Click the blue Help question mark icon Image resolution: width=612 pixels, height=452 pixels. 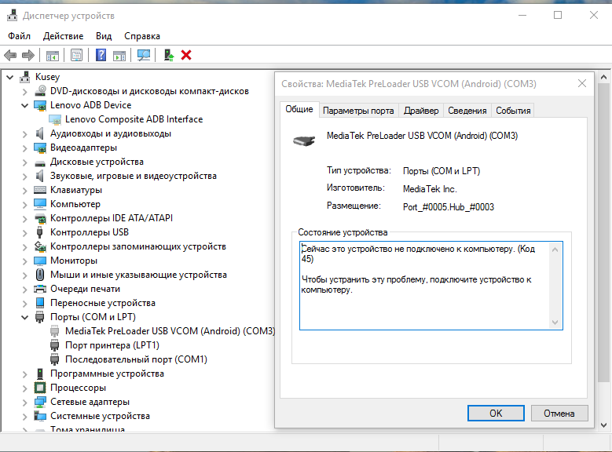(101, 55)
